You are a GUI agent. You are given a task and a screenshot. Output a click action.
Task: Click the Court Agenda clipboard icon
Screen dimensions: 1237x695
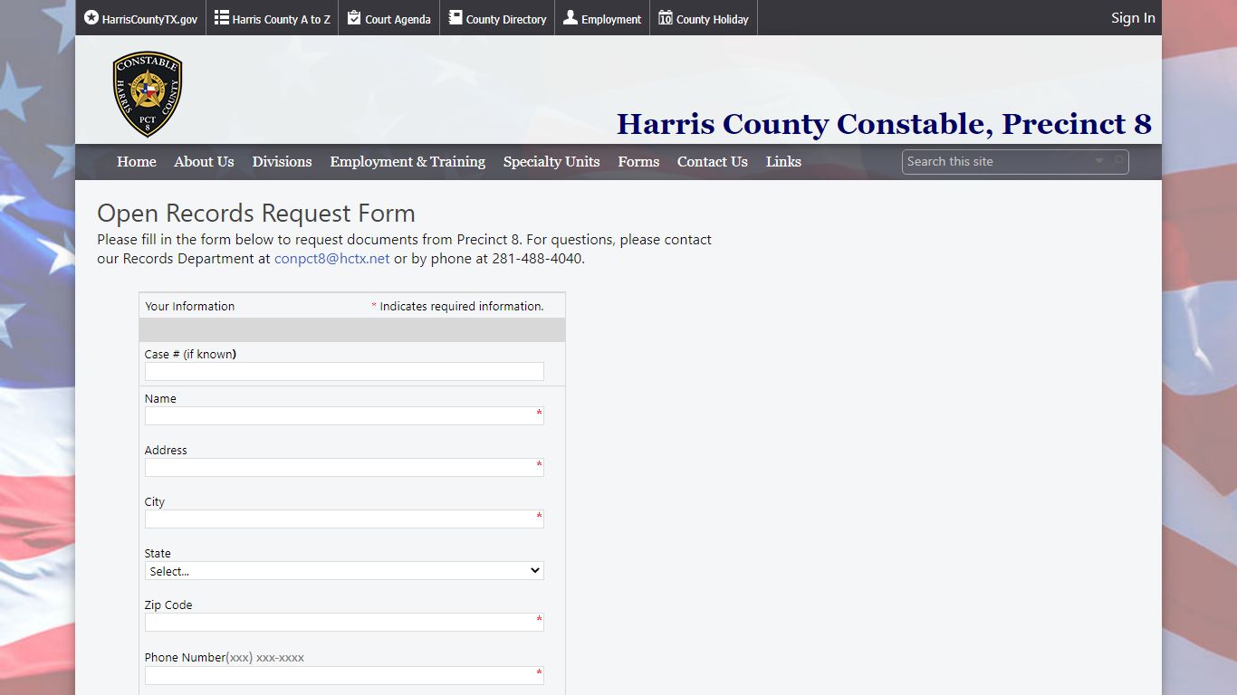(x=354, y=17)
